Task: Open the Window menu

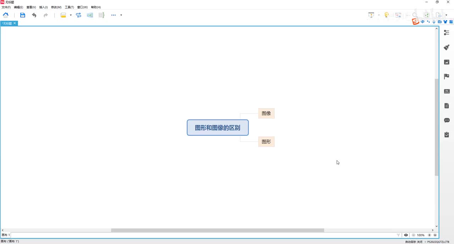Action: pyautogui.click(x=82, y=7)
